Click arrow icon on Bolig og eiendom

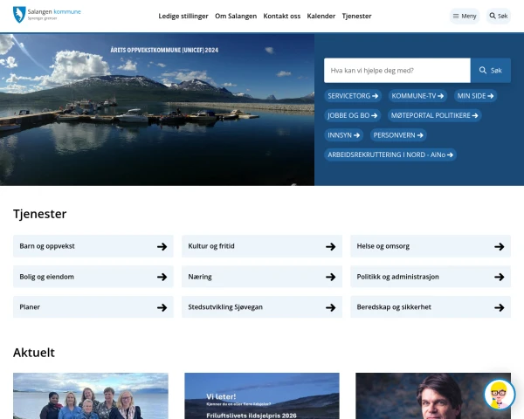[x=162, y=277]
